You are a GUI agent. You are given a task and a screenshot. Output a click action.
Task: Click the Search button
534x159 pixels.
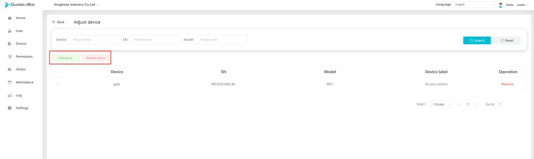pyautogui.click(x=477, y=40)
